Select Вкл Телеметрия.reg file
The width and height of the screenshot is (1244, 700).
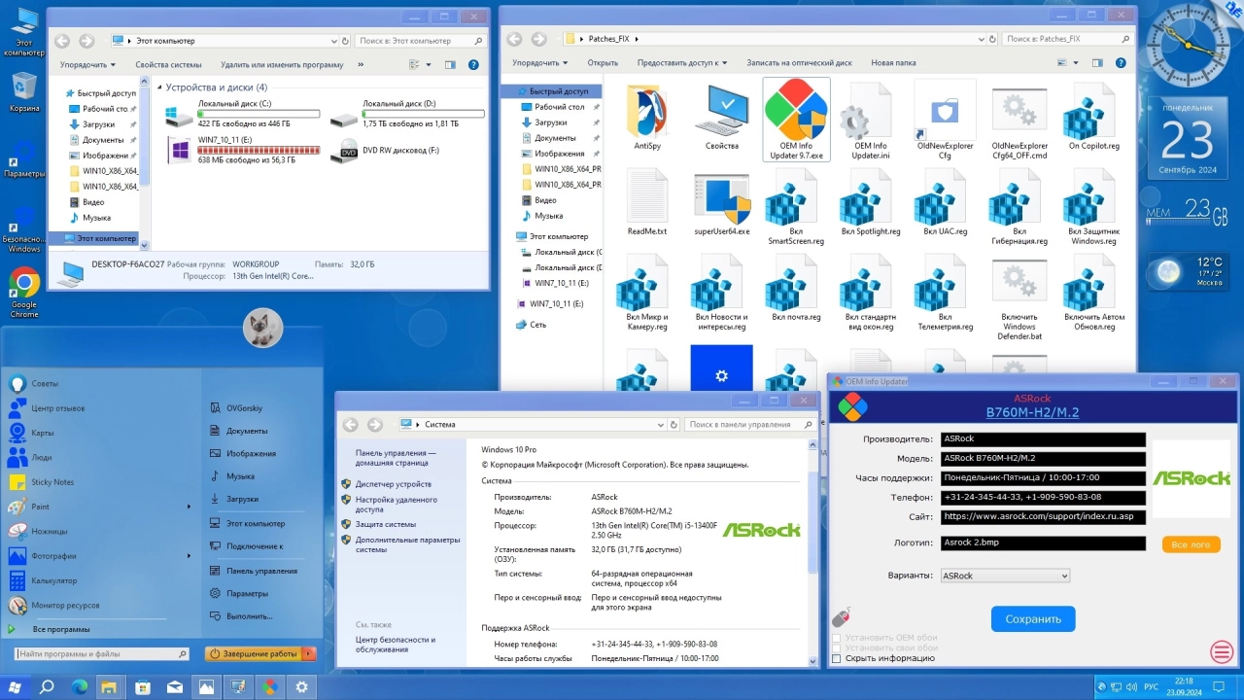[945, 292]
